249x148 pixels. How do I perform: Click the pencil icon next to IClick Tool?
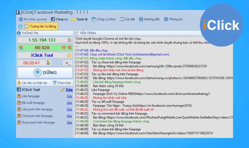tap(63, 90)
